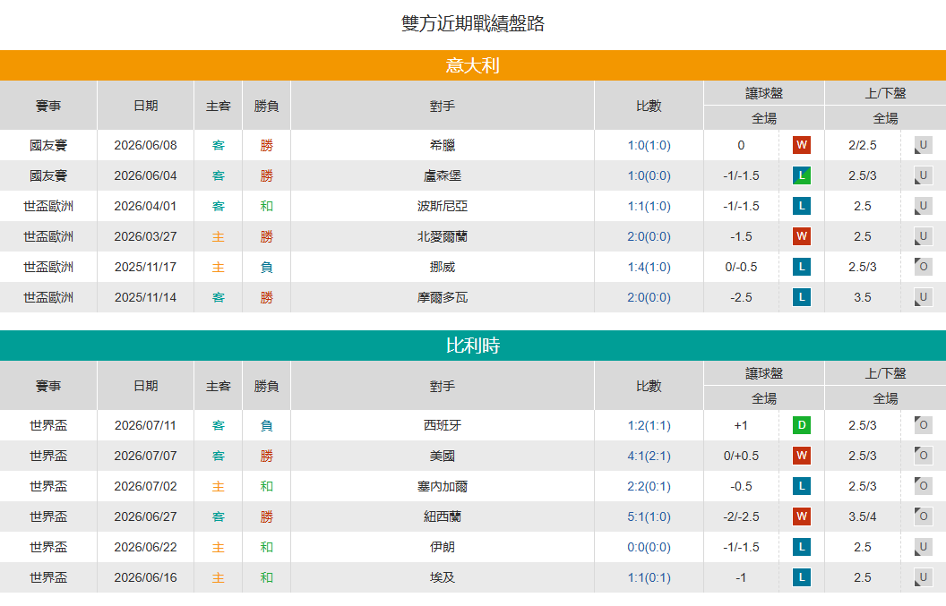Click the U under badge in the 伊朗 row

pyautogui.click(x=923, y=547)
